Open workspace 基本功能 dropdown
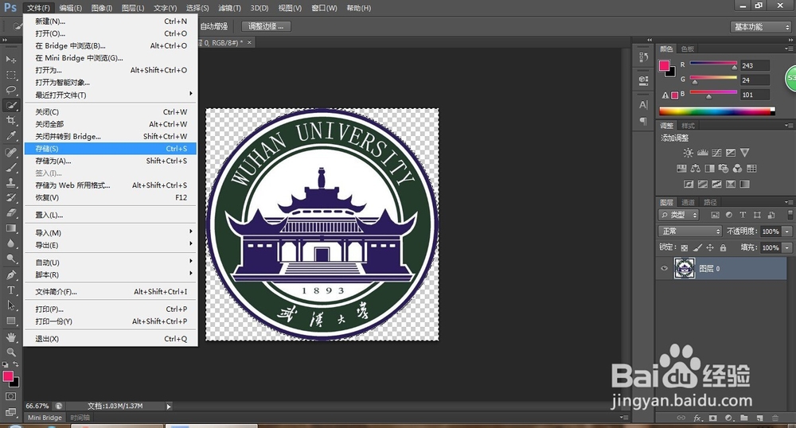Screen dimensions: 796x428 point(760,27)
